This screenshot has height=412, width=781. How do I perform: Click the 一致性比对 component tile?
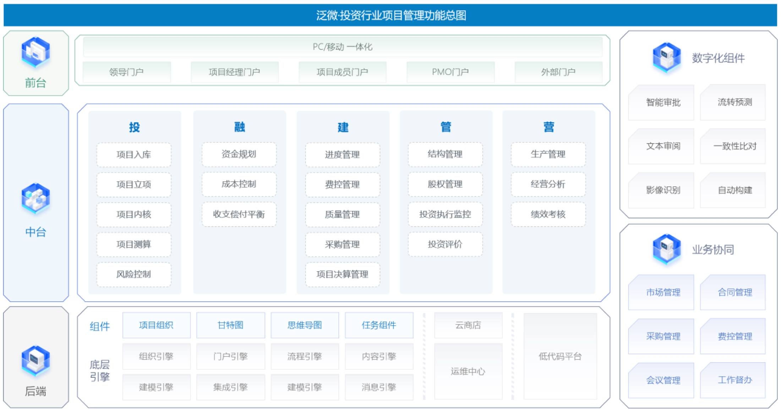click(734, 146)
